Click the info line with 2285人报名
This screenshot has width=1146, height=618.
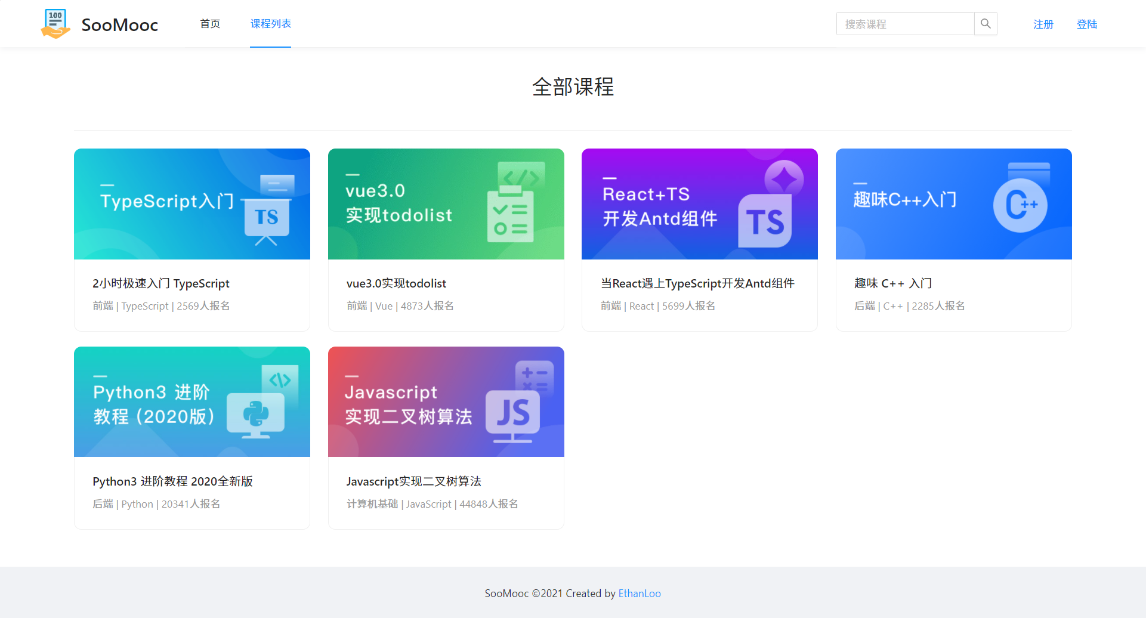pyautogui.click(x=910, y=306)
